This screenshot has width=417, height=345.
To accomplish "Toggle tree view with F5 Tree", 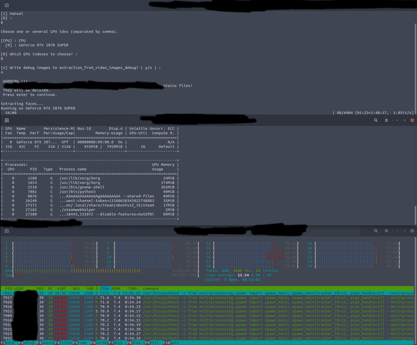I will click(80, 342).
